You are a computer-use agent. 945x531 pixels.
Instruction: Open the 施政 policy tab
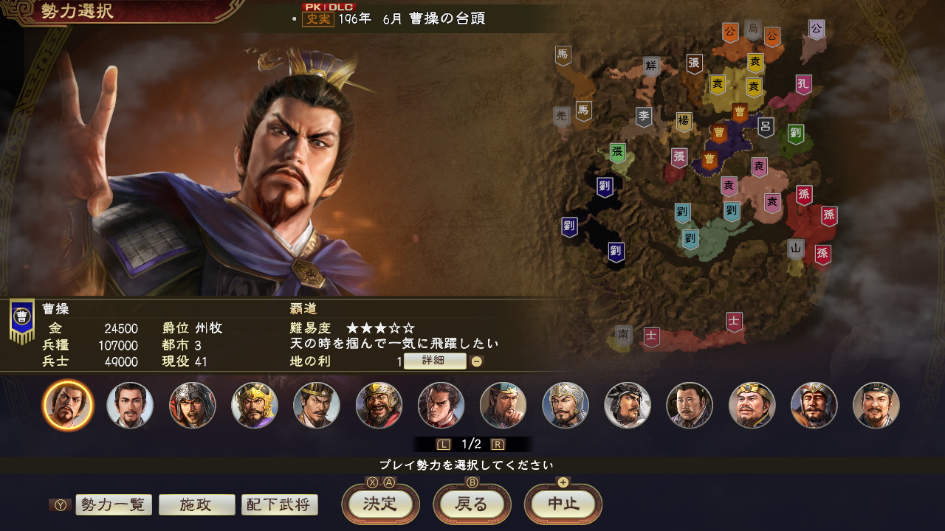tap(196, 504)
